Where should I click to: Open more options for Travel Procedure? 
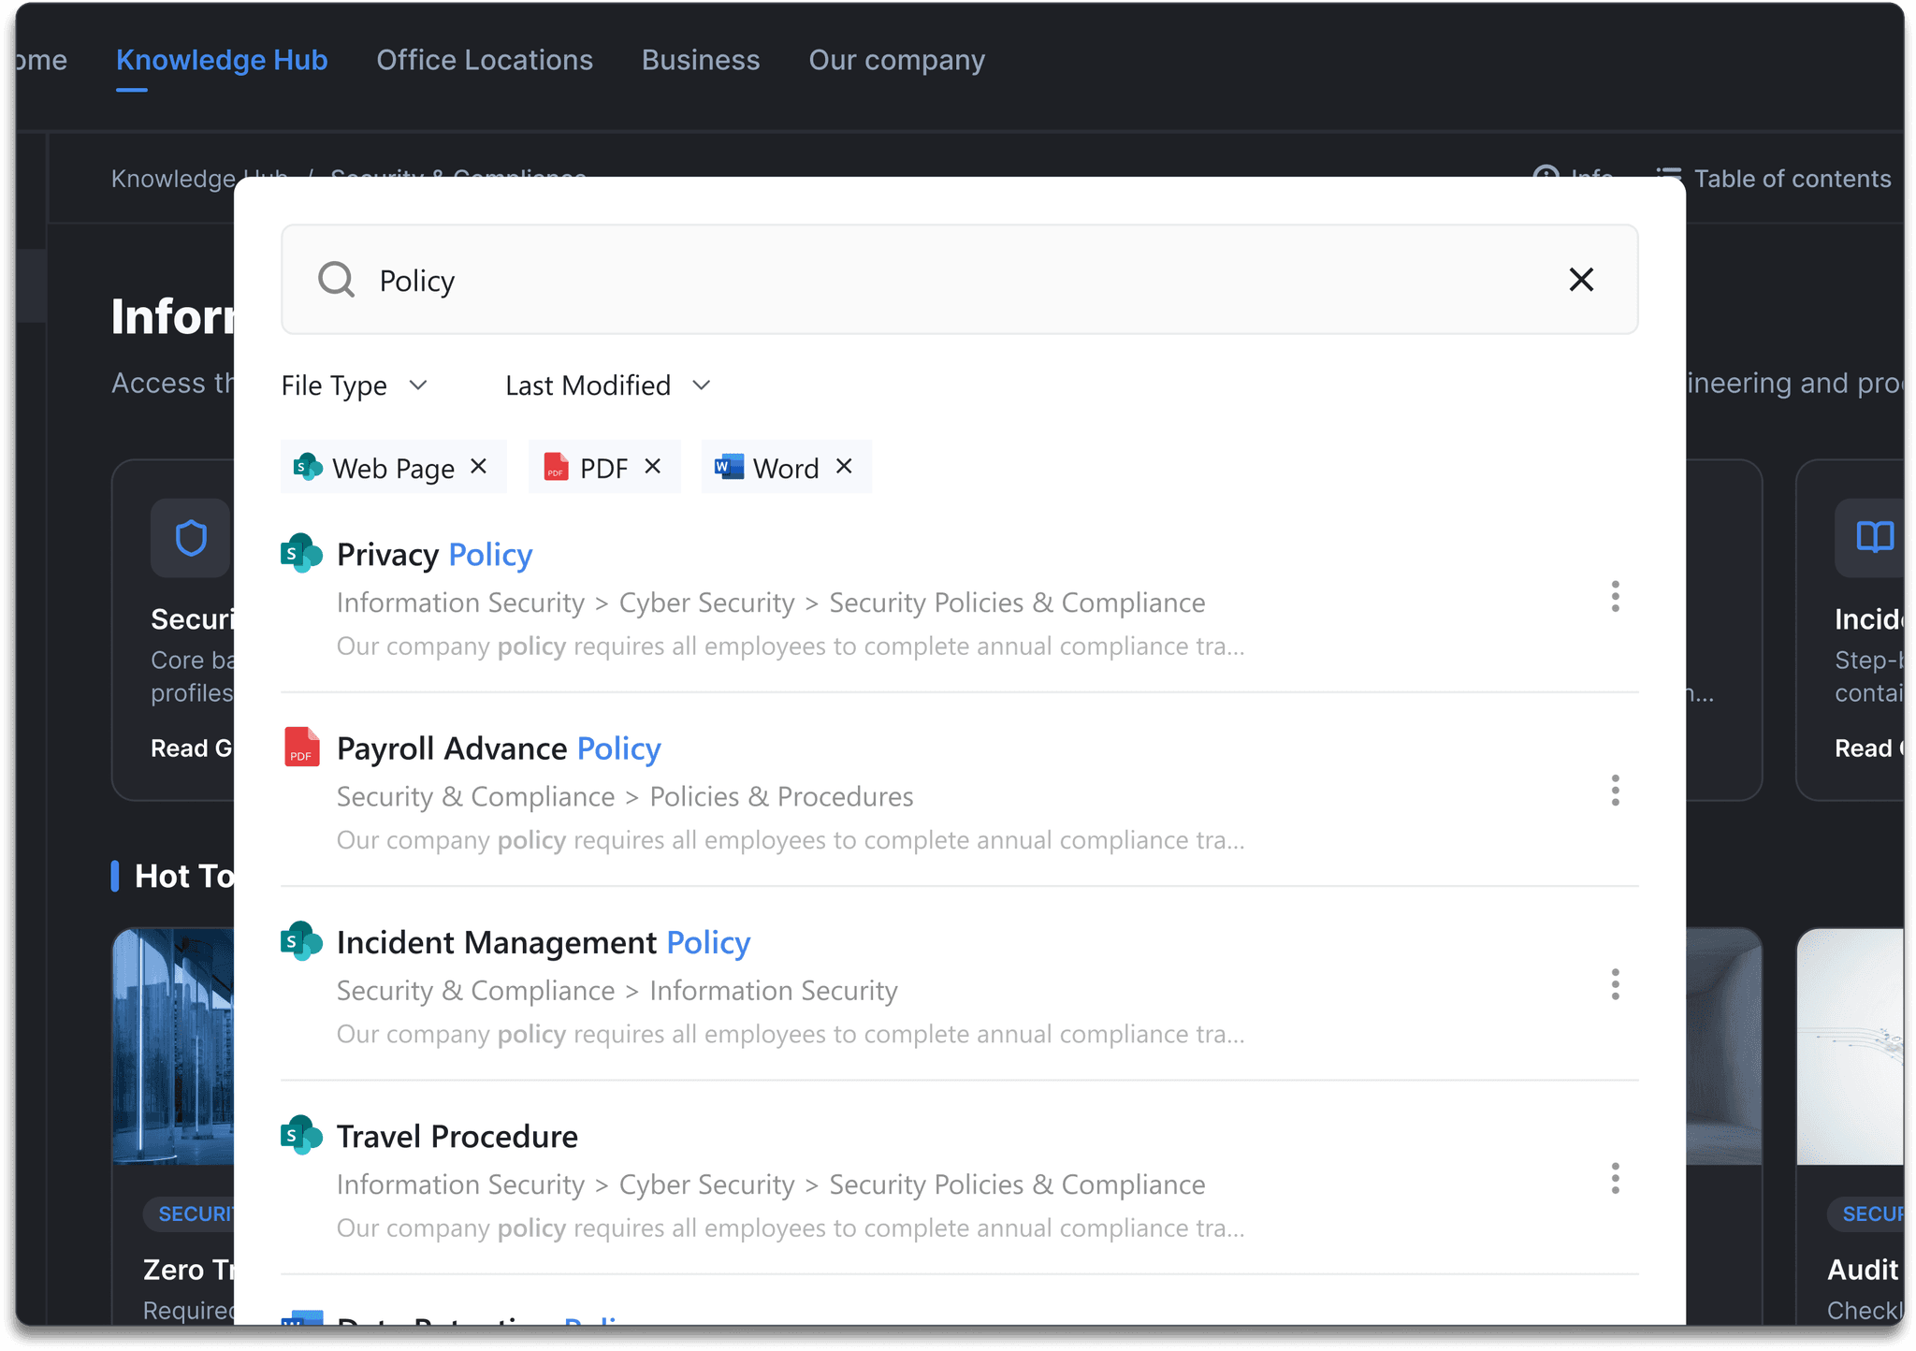[x=1615, y=1178]
